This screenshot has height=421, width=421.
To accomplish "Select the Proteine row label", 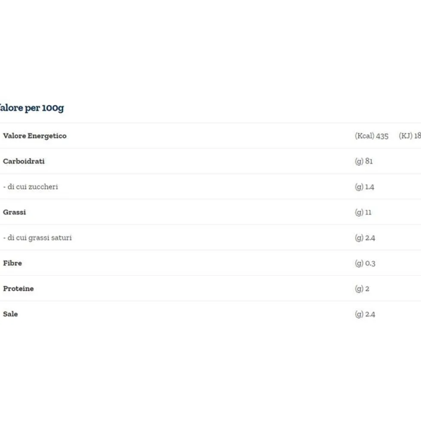I will 18,289.
